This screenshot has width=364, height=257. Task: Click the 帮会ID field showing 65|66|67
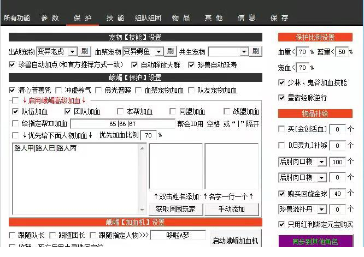[x=122, y=124]
